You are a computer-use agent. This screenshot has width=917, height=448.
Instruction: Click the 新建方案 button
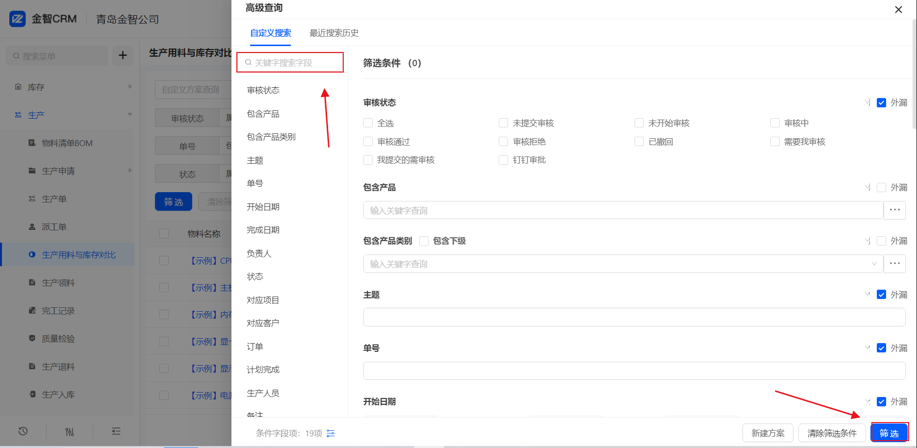tap(768, 433)
